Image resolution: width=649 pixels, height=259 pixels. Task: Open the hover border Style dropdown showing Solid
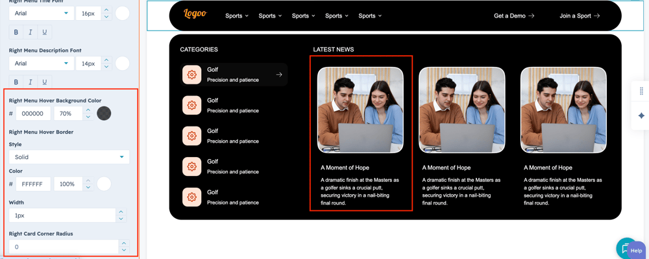(69, 157)
